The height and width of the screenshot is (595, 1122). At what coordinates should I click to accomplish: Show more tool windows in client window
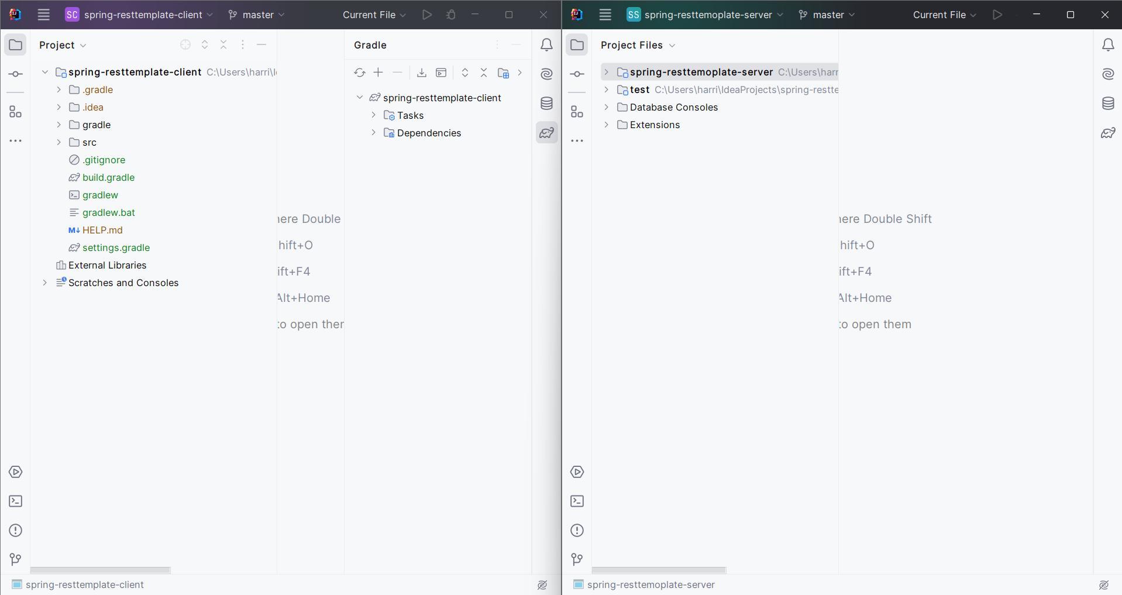pos(16,141)
